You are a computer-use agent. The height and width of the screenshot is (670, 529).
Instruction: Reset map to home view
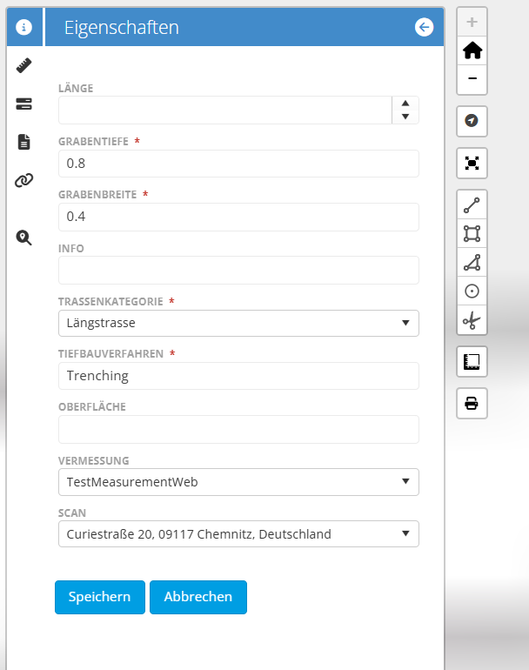pyautogui.click(x=472, y=50)
